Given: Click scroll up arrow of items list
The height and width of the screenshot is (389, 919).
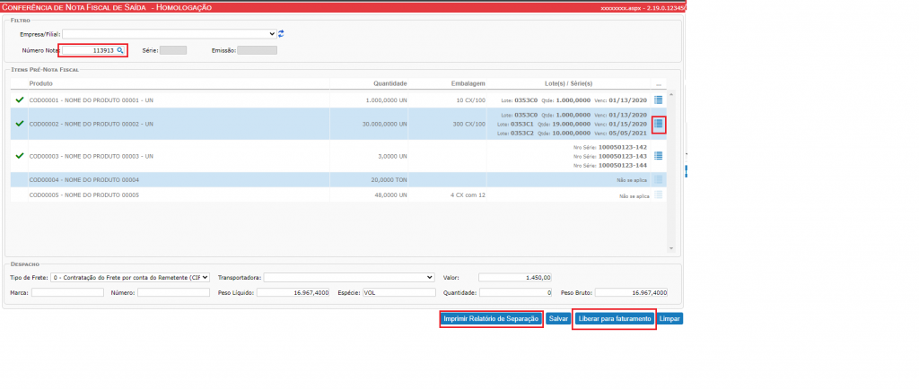Looking at the screenshot, I should 671,95.
